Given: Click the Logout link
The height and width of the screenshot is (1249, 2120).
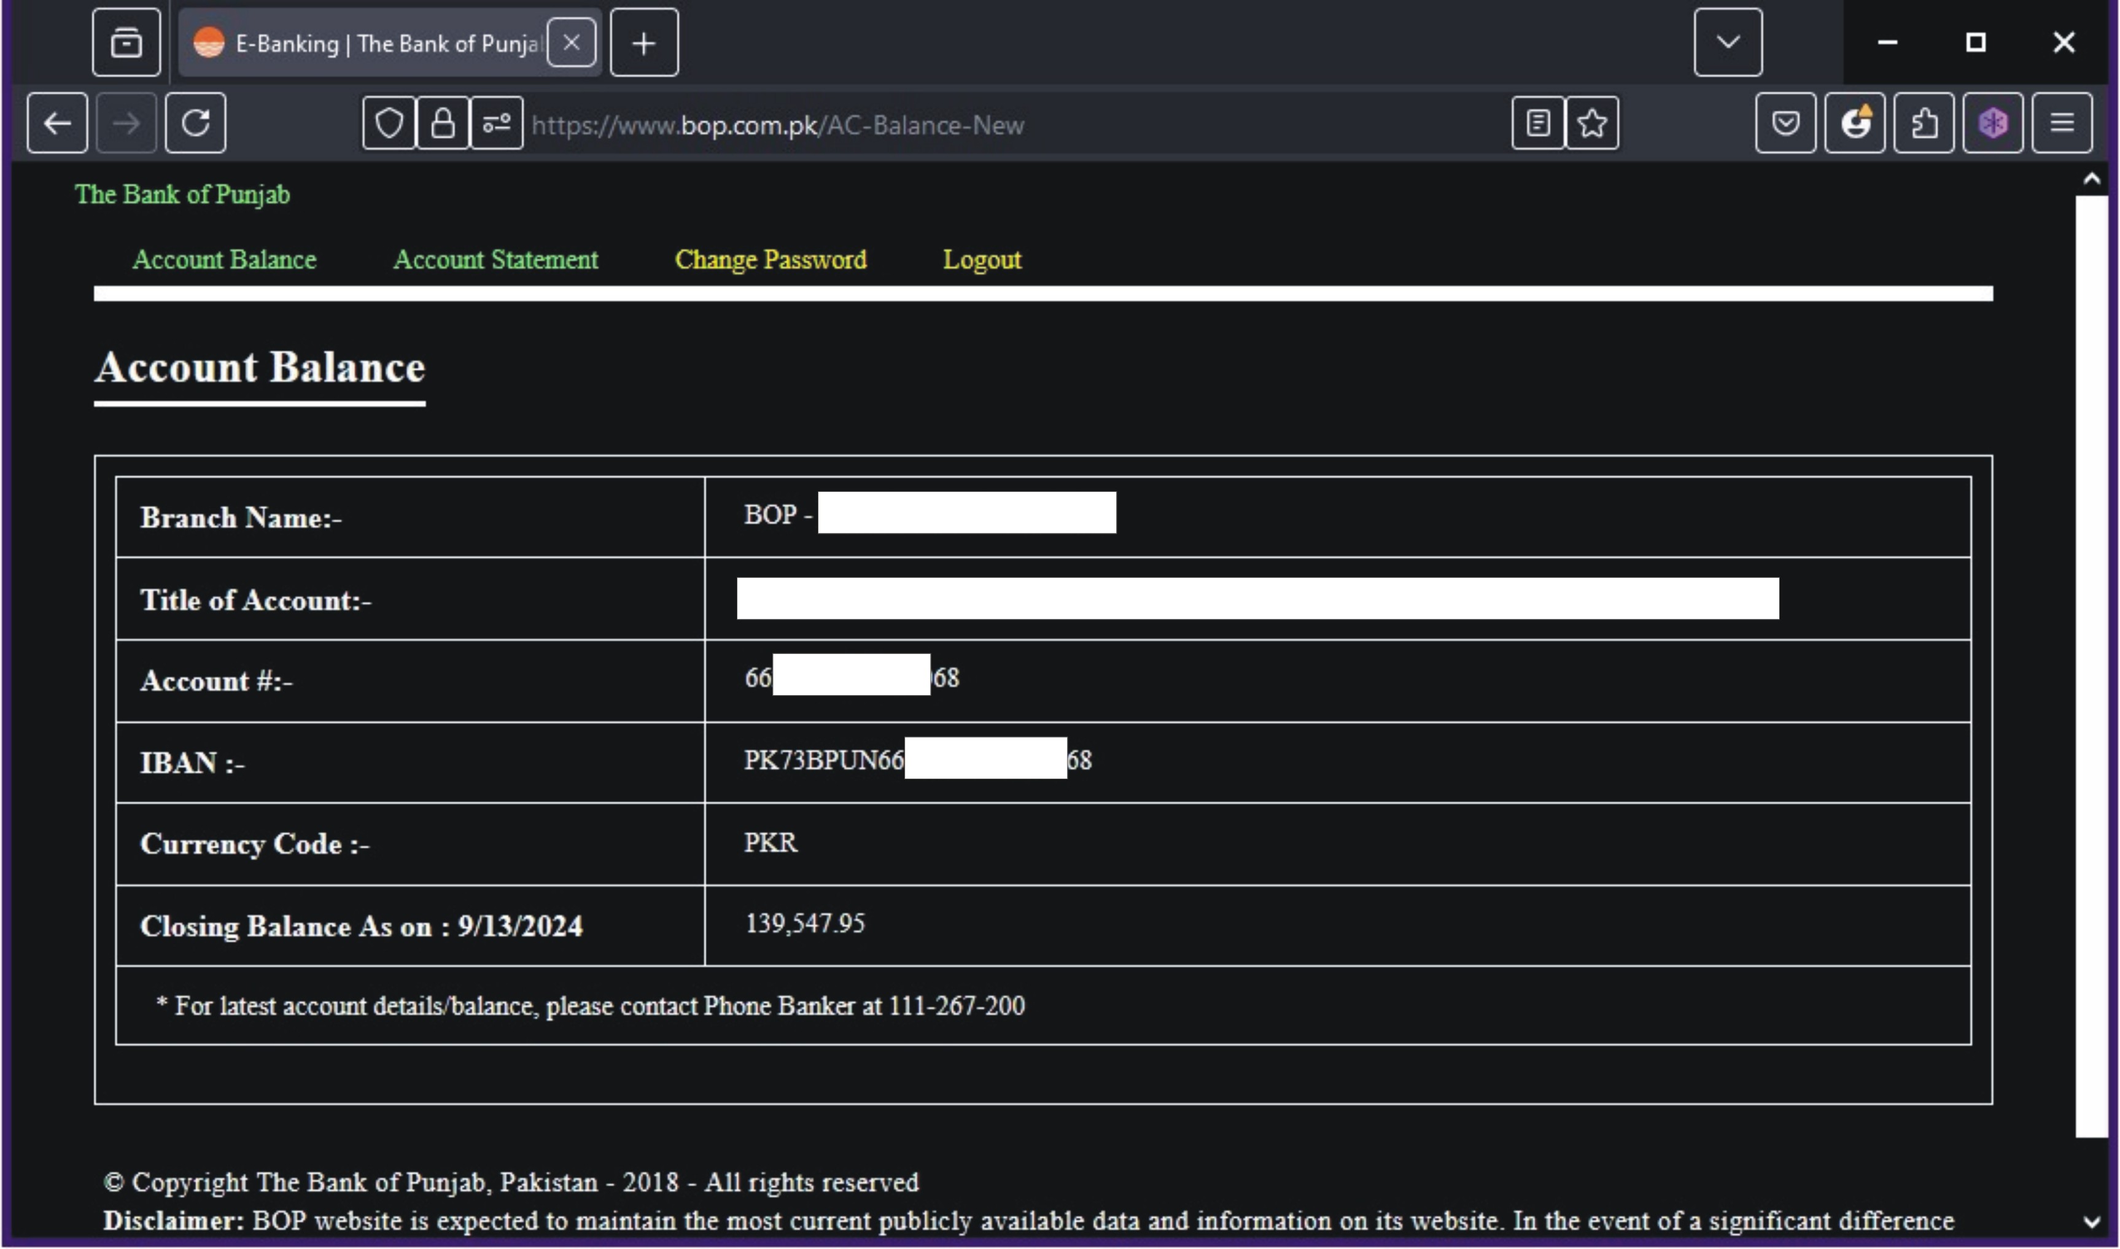Looking at the screenshot, I should pyautogui.click(x=981, y=259).
